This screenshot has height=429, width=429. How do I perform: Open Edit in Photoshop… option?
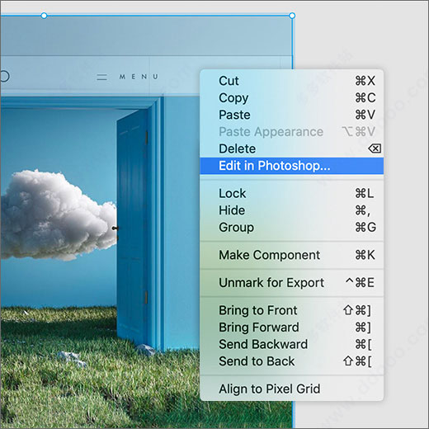pos(291,166)
